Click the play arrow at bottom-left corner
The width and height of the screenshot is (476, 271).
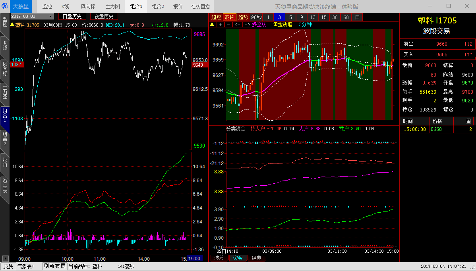click(5, 259)
